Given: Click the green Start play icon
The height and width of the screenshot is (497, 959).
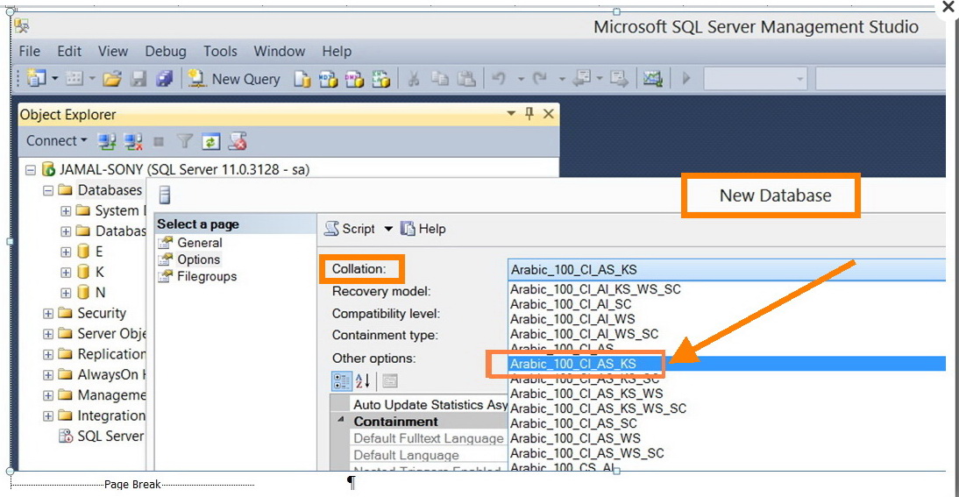Looking at the screenshot, I should [x=686, y=78].
